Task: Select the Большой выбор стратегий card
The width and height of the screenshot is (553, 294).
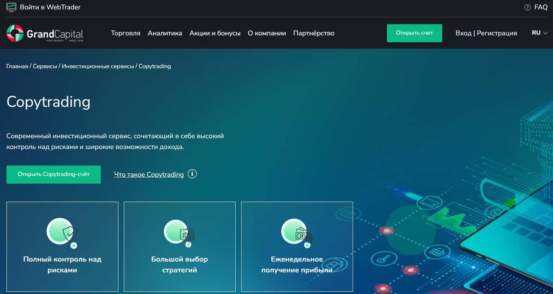Action: (x=180, y=247)
